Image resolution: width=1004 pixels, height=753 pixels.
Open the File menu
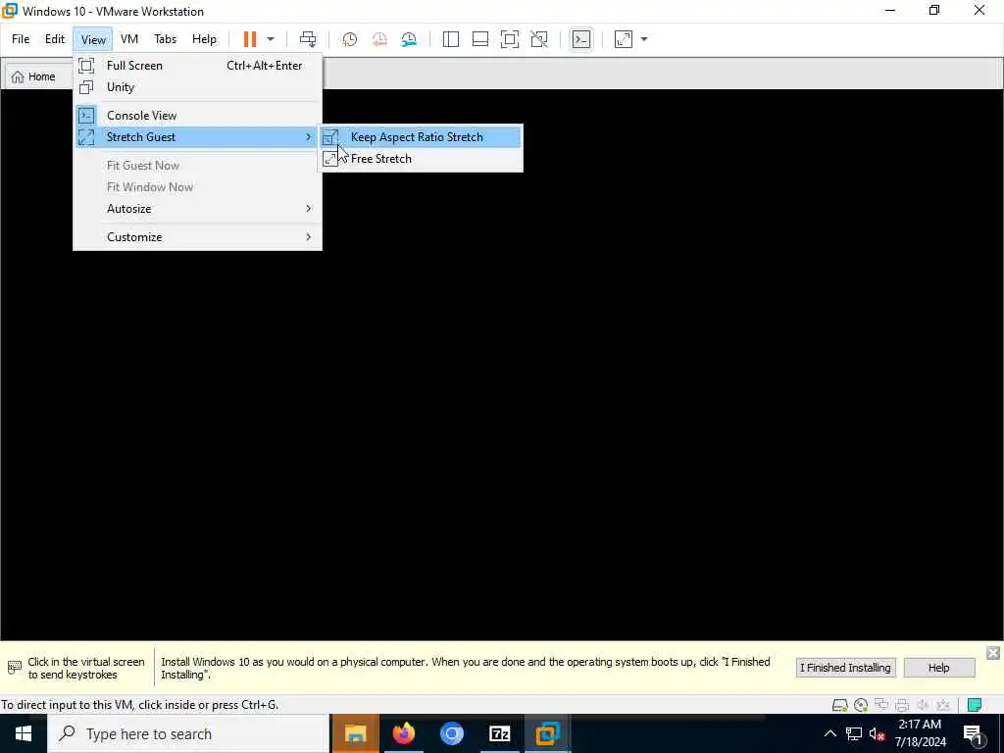tap(21, 39)
